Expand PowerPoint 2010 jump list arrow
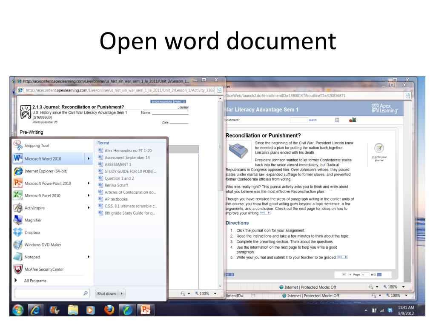Viewport: 436px width, 327px height. click(x=89, y=183)
